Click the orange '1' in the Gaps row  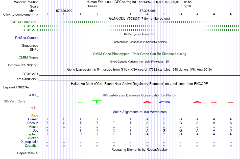[156, 116]
